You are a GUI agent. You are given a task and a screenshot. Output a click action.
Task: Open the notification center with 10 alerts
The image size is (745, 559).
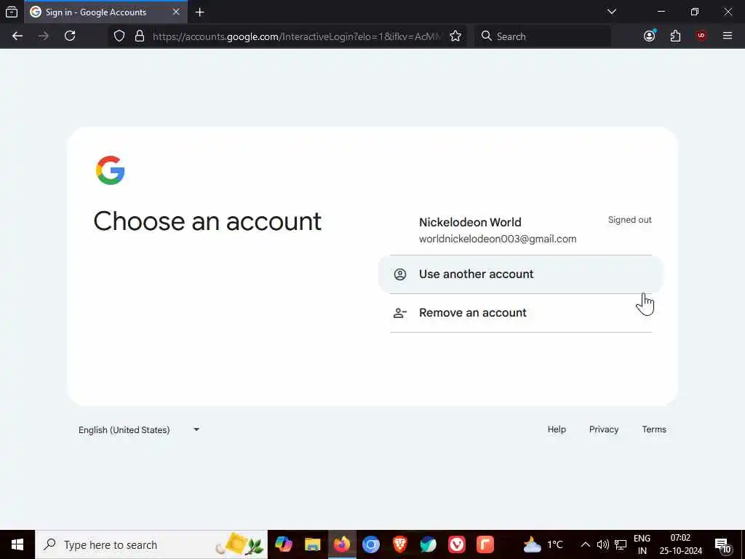click(x=723, y=544)
